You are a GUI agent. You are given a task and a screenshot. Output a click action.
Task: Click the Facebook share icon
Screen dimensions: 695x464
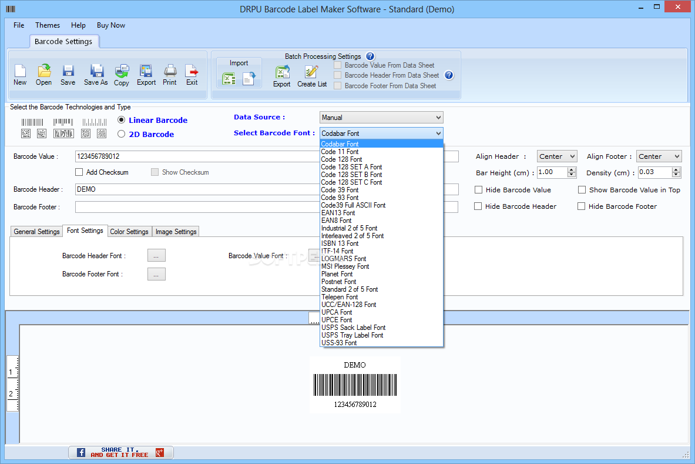coord(81,452)
